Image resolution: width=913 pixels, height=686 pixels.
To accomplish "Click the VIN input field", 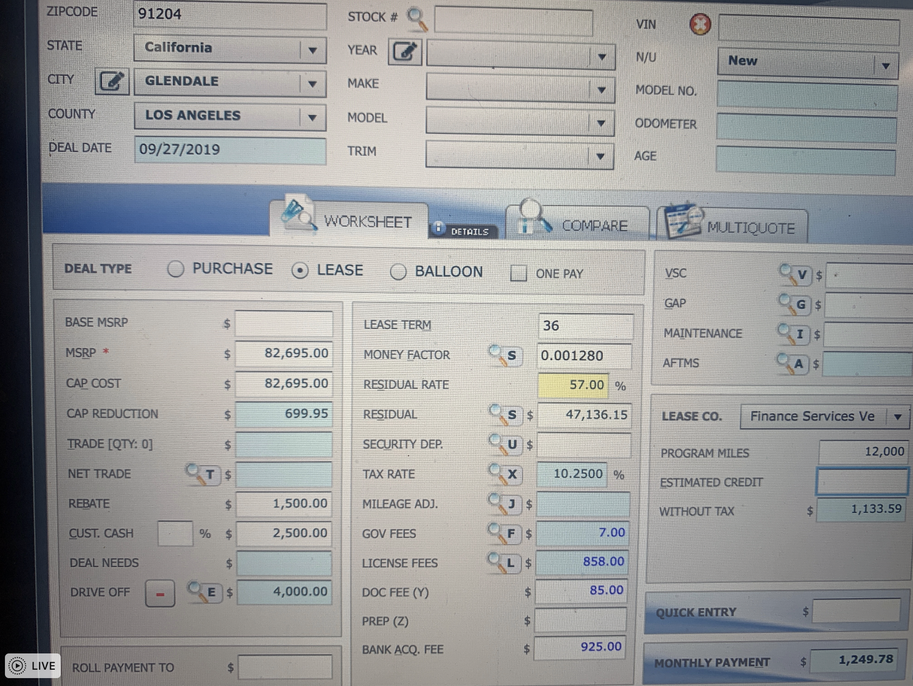I will click(x=809, y=31).
